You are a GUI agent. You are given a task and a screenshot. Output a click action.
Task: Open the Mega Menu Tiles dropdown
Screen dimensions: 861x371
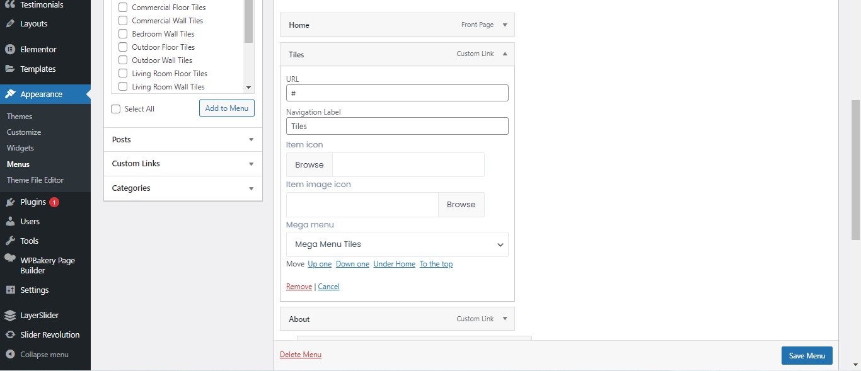[x=397, y=244]
